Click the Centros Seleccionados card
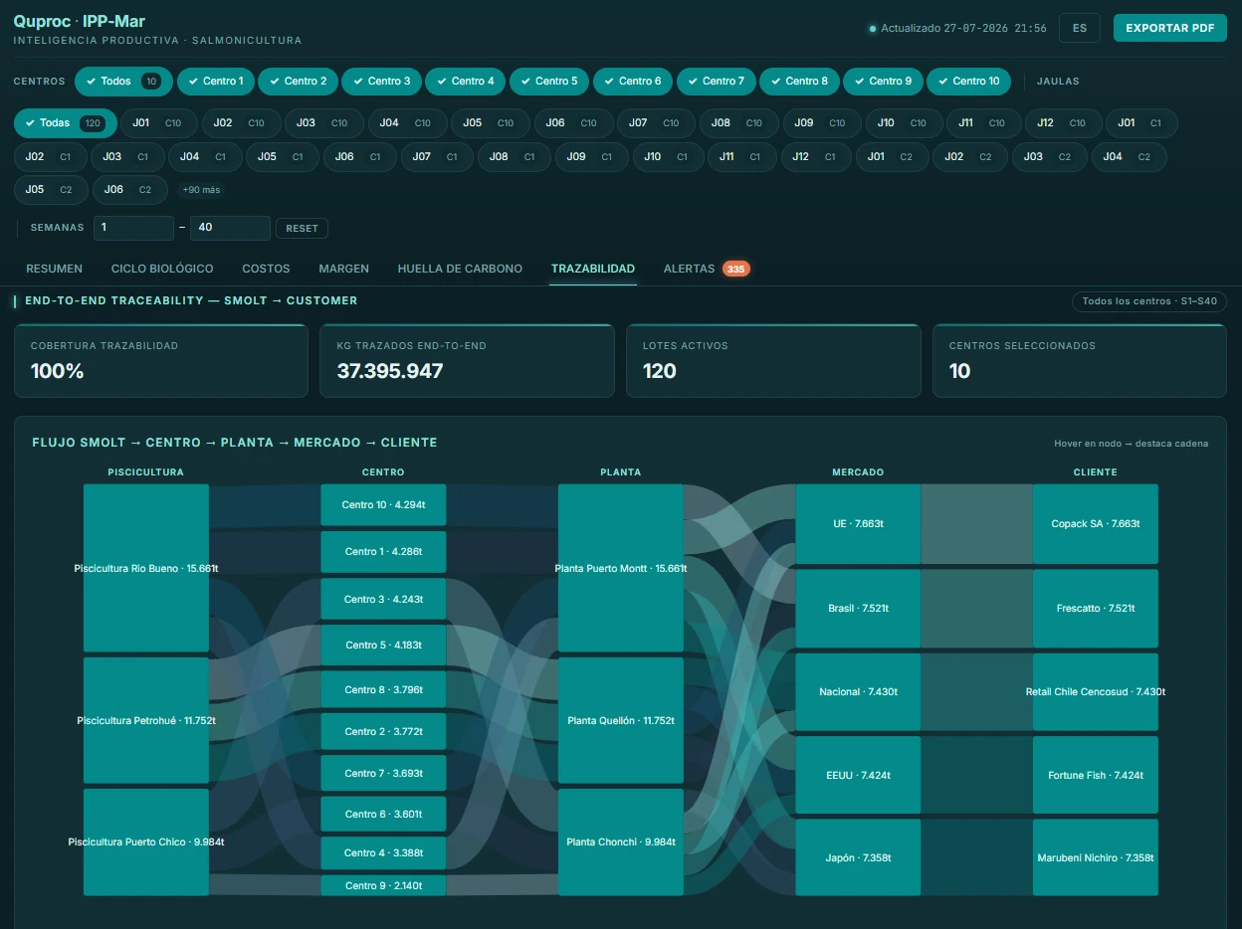Screen dimensions: 1242x929 point(1080,361)
